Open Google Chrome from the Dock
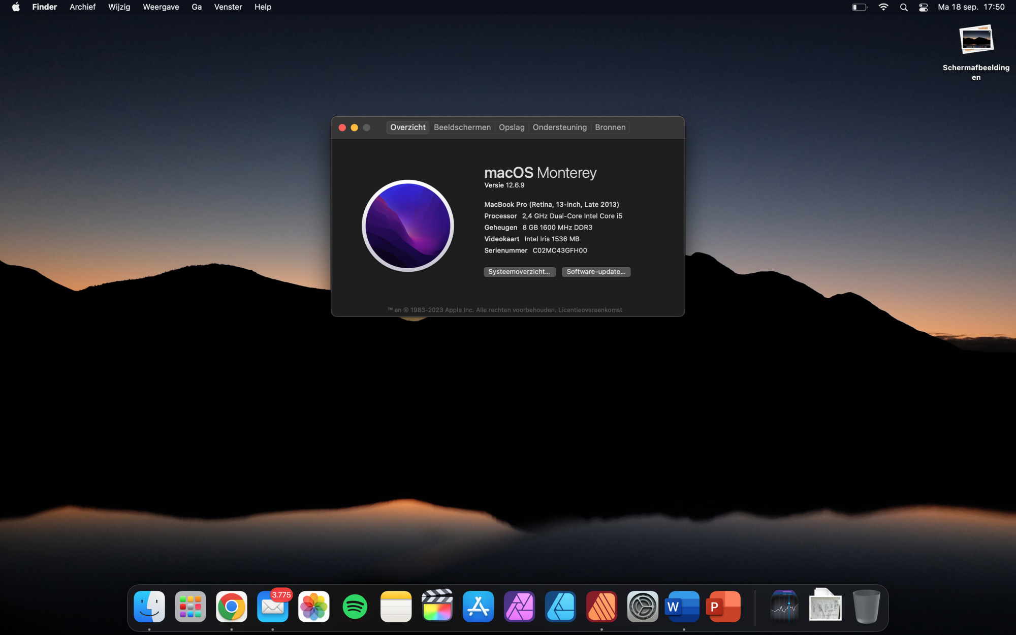This screenshot has width=1016, height=635. (x=231, y=607)
